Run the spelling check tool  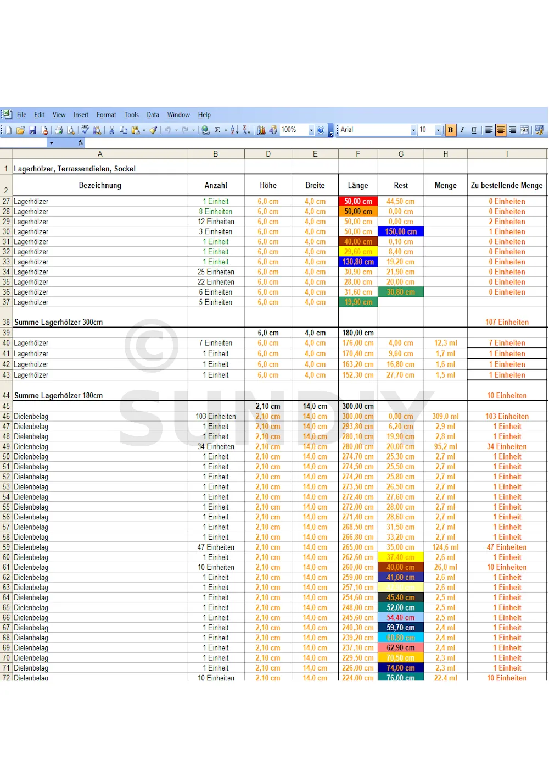point(85,130)
